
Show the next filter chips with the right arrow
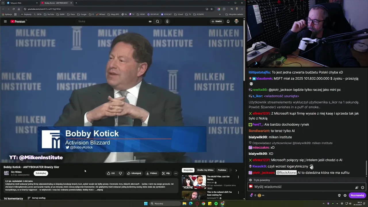coord(236,170)
